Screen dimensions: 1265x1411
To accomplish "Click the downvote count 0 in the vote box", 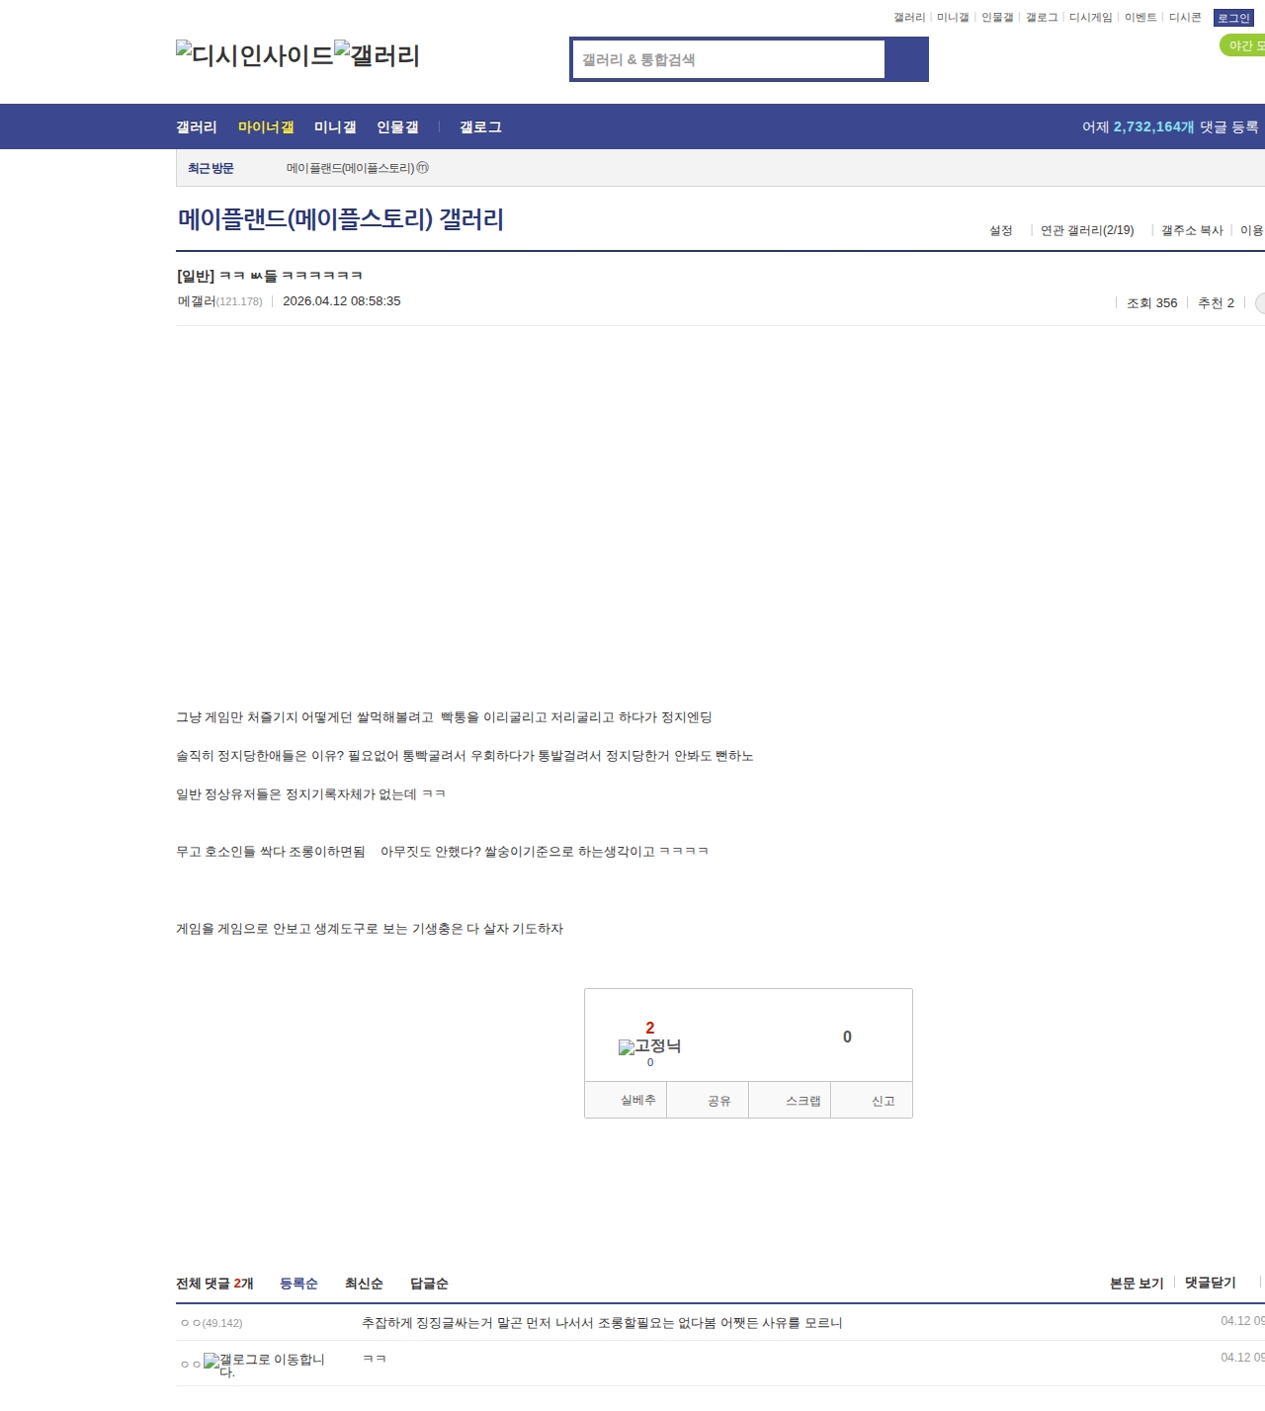I will pos(847,1037).
